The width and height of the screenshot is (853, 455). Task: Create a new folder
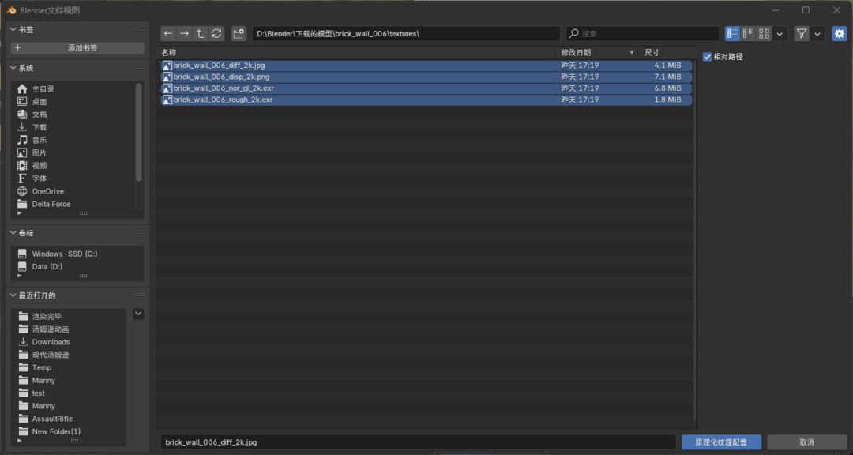239,34
